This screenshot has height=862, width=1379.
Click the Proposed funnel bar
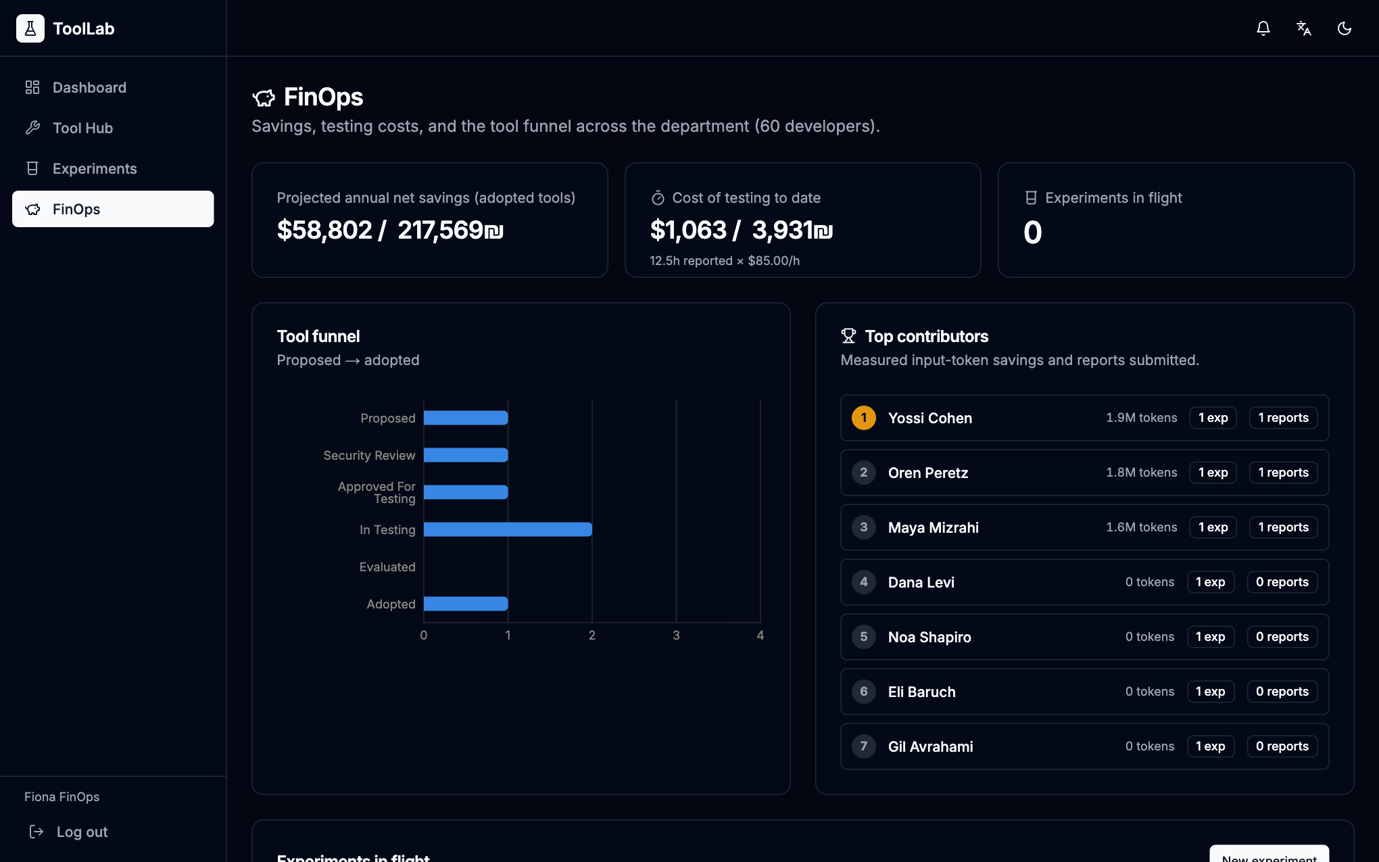(x=466, y=418)
